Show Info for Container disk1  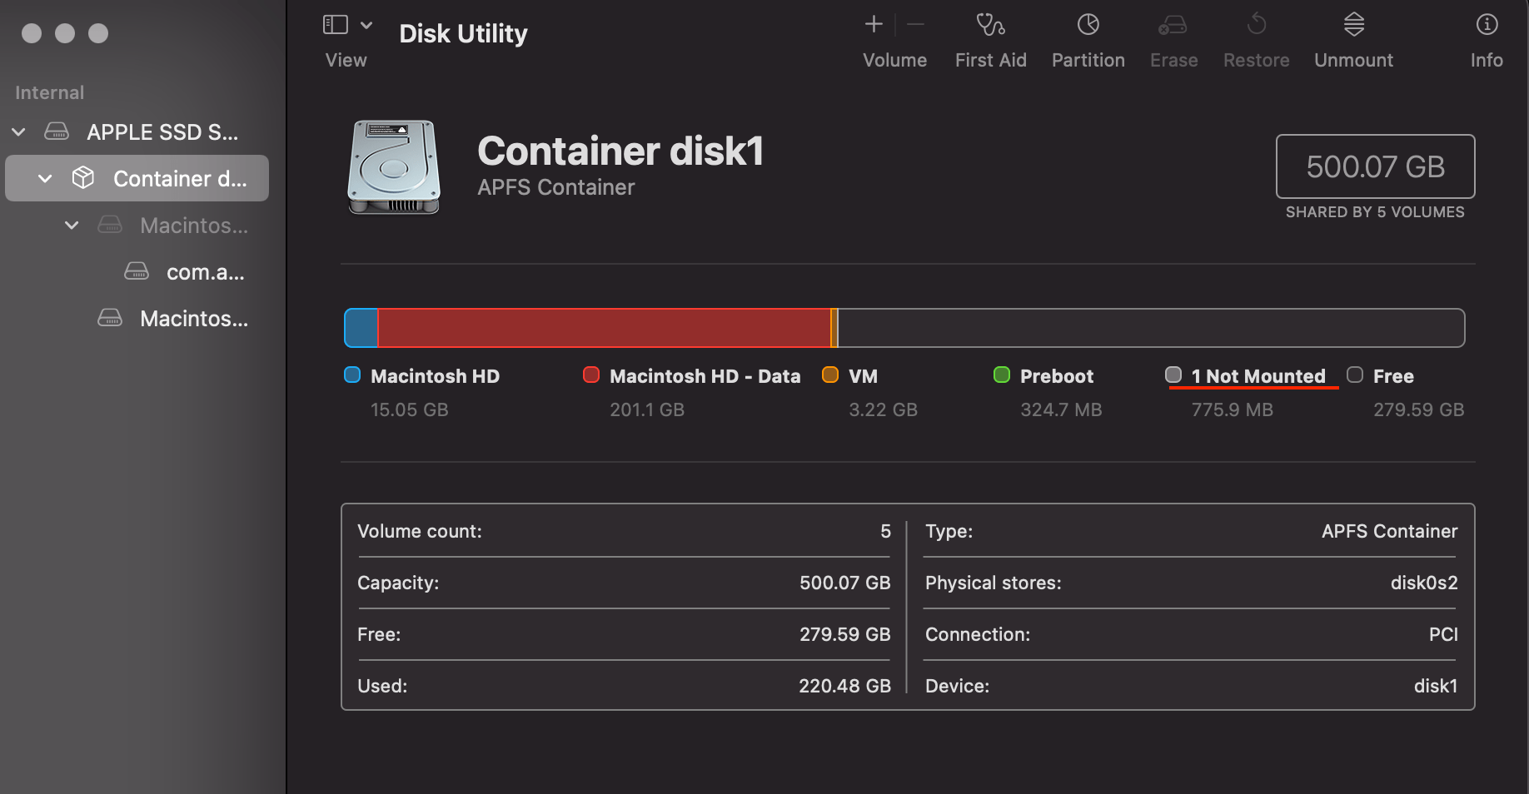[x=1486, y=37]
